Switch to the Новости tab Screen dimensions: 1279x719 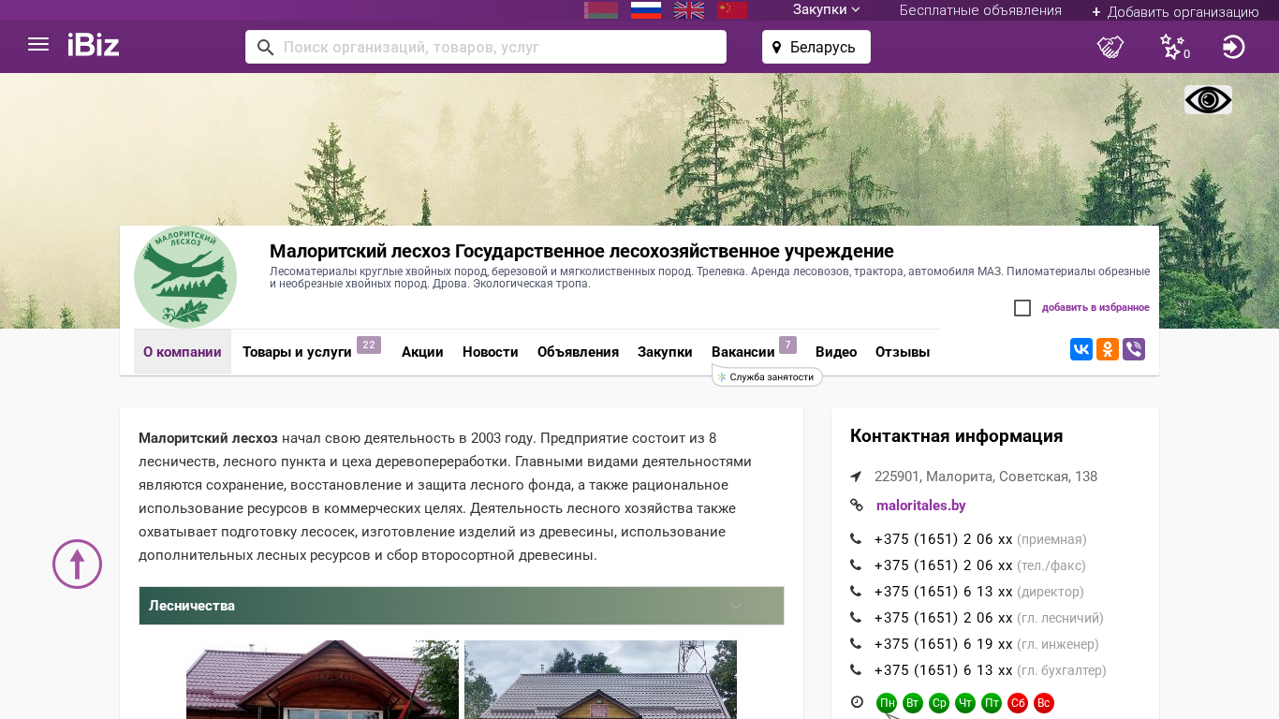point(491,352)
